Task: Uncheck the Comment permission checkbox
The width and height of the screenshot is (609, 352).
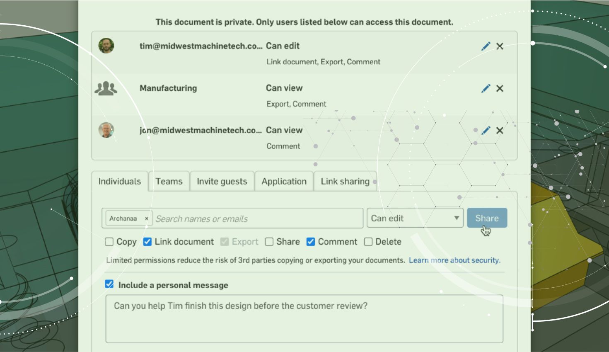Action: tap(311, 242)
